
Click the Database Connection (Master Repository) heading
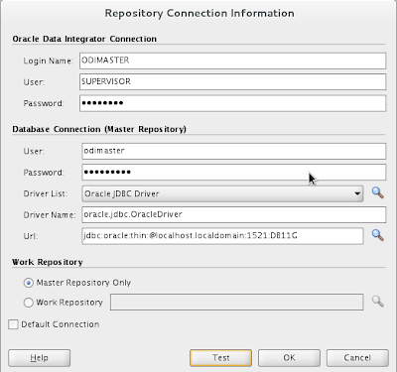[99, 129]
